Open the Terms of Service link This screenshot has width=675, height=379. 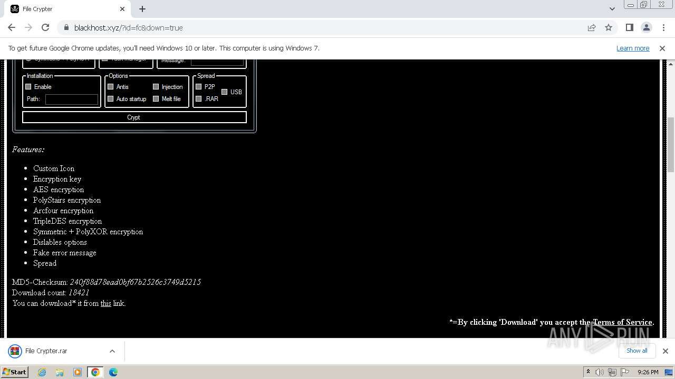coord(622,322)
